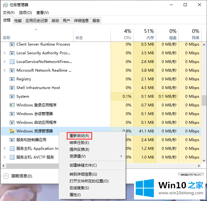This screenshot has height=201, width=207.
Task: Switch to the 用户 tab
Action: point(66,21)
